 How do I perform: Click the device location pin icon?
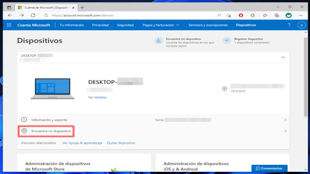coord(224,89)
